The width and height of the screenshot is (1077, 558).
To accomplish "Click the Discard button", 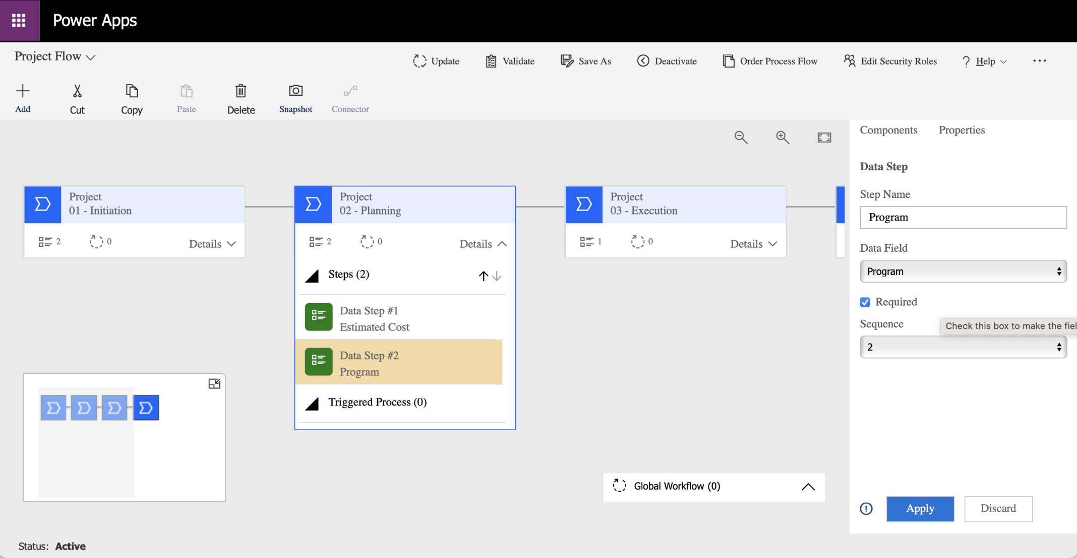I will 998,509.
